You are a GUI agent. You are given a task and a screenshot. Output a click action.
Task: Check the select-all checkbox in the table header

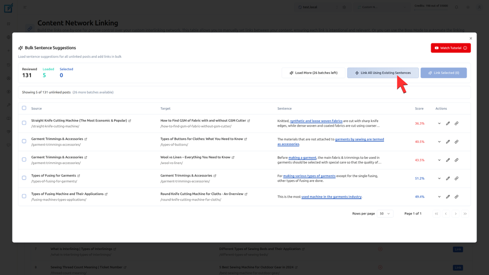[24, 108]
